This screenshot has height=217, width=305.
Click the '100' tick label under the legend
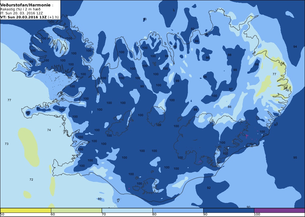pyautogui.click(x=257, y=215)
